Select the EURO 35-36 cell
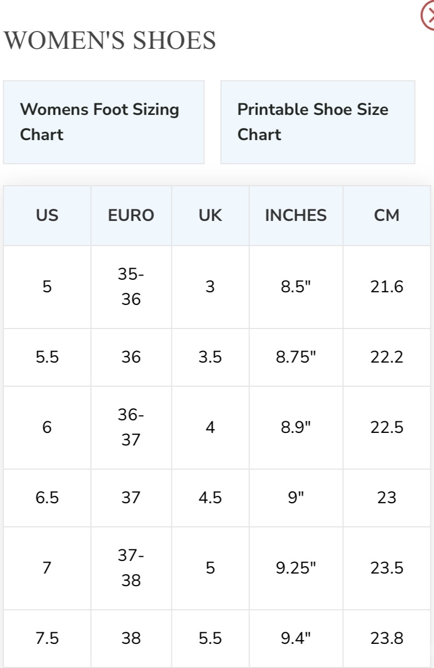The image size is (434, 668). coord(131,287)
